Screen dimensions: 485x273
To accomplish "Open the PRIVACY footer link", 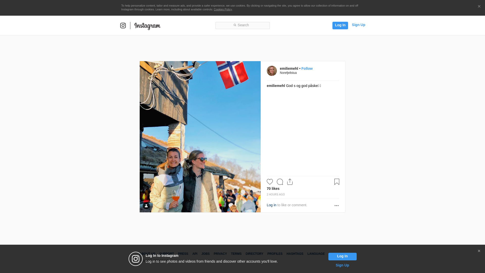I will [x=220, y=254].
